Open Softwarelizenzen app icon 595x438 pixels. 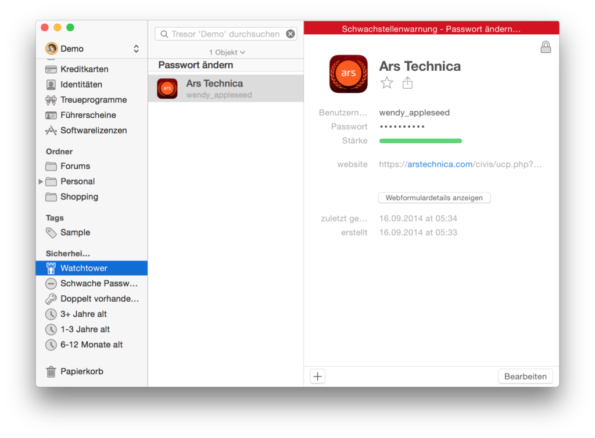coord(51,131)
